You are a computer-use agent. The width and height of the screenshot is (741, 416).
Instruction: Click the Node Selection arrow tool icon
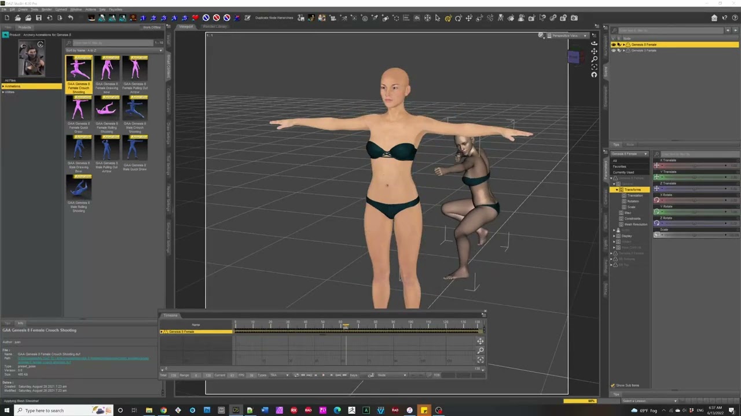coord(438,18)
